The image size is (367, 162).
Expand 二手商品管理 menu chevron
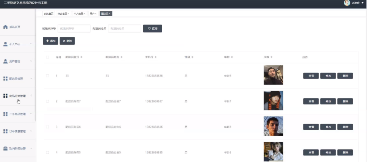(x=31, y=114)
